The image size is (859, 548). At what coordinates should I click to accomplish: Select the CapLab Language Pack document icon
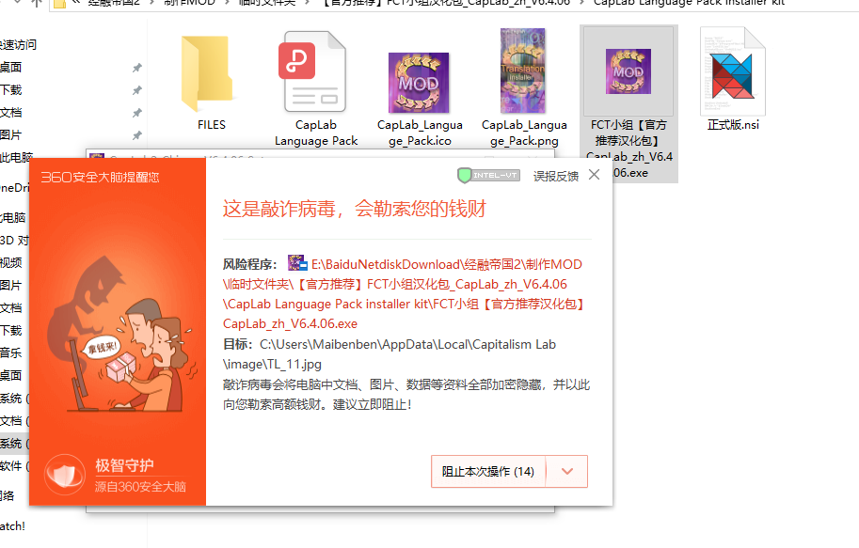[314, 72]
